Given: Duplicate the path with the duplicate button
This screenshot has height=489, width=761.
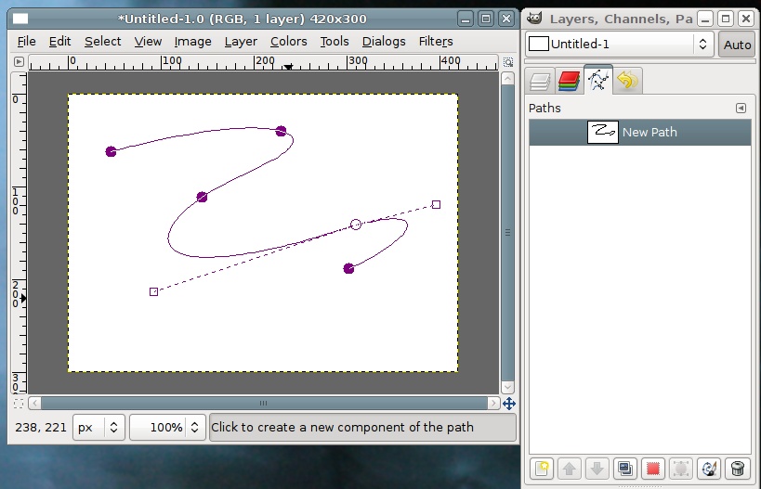Looking at the screenshot, I should tap(625, 469).
